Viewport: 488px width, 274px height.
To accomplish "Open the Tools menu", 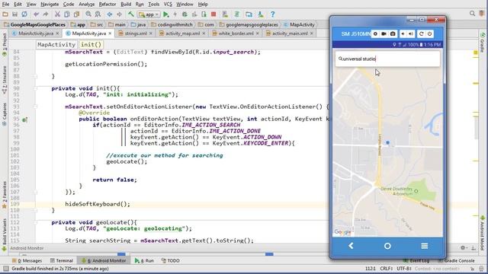I will [153, 5].
